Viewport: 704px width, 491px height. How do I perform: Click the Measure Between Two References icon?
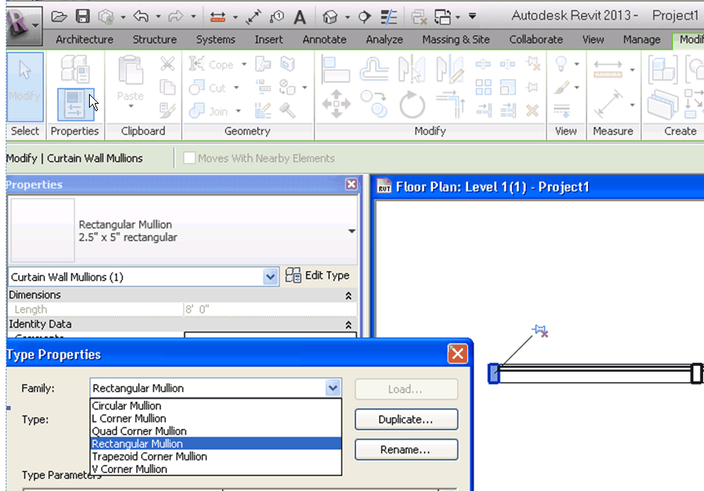pos(608,69)
